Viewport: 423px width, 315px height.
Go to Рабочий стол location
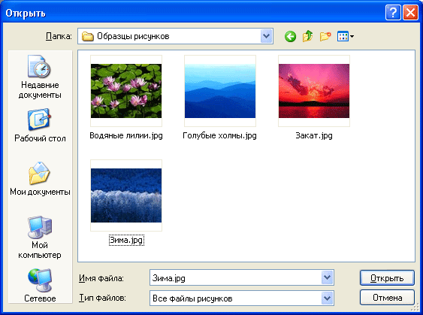click(x=40, y=126)
